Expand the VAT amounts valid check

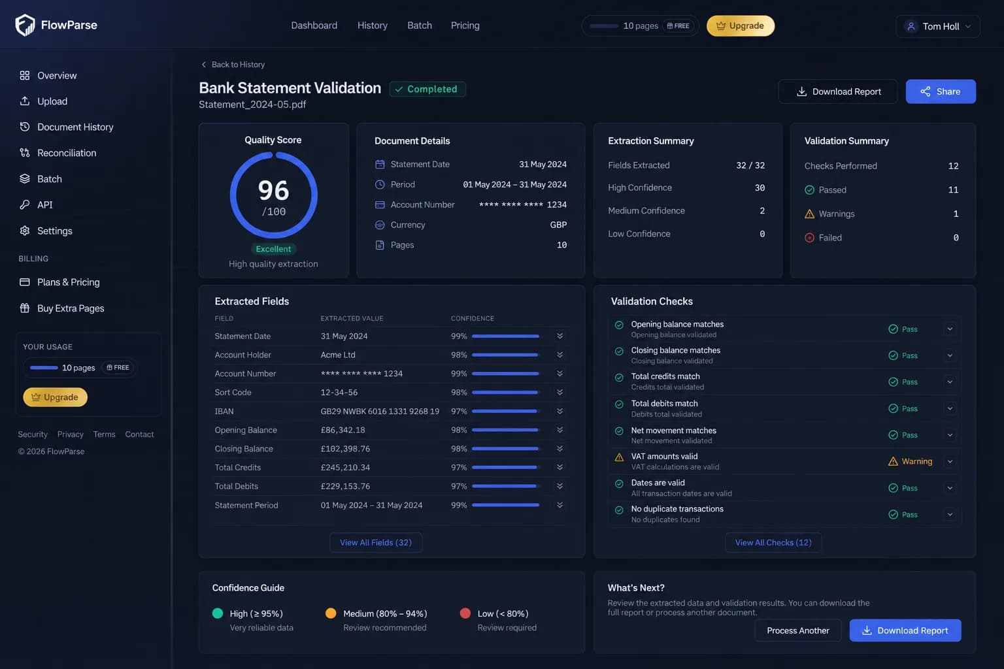[x=950, y=461]
